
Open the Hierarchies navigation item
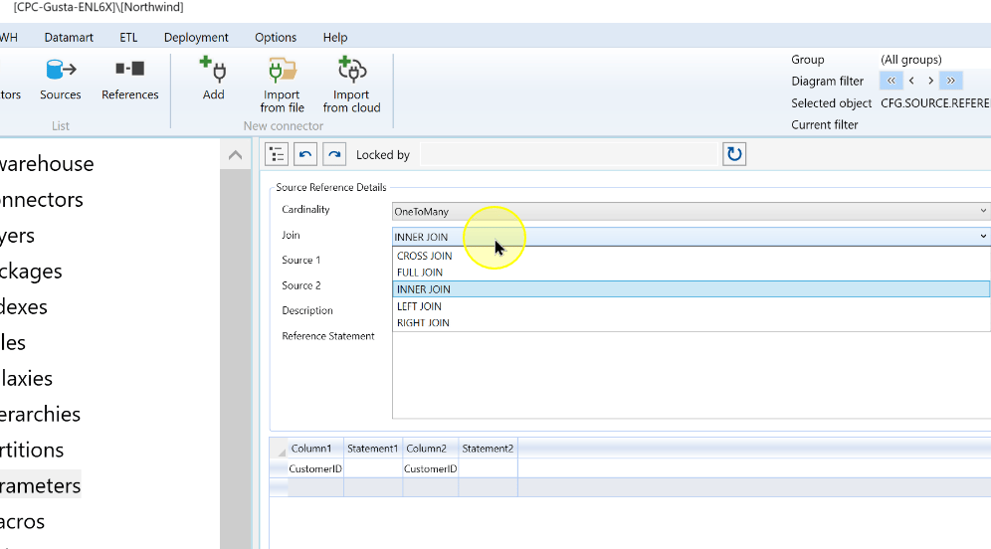click(x=40, y=414)
